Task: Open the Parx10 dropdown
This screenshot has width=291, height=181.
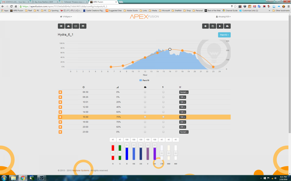Action: point(224,35)
